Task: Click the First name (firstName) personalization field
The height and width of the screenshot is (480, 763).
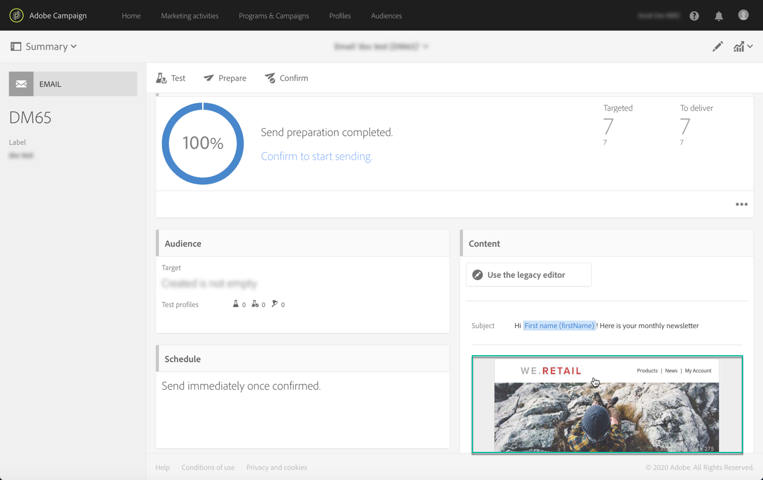Action: tap(559, 326)
